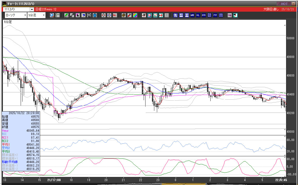Open the wrench settings tool
This screenshot has height=185, width=298.
pos(129,15)
